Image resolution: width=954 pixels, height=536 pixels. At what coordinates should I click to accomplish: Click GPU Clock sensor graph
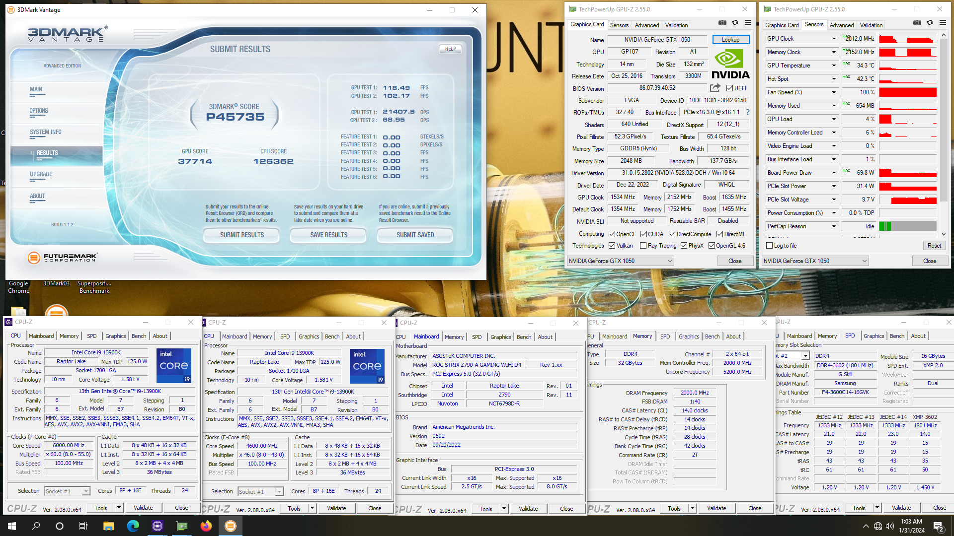click(x=908, y=39)
